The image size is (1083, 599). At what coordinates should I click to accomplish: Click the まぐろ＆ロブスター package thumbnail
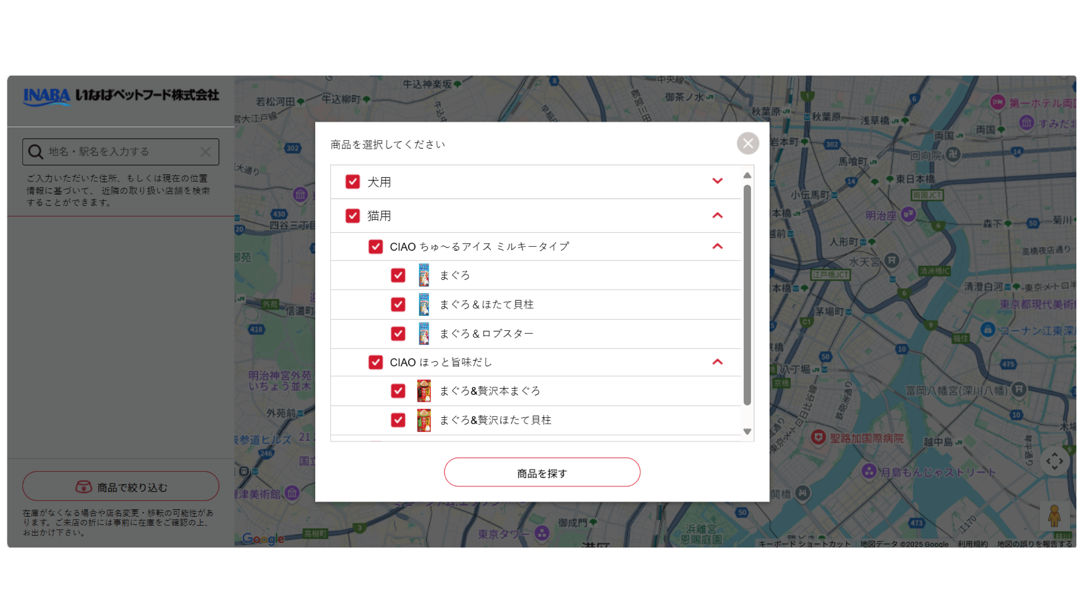424,334
